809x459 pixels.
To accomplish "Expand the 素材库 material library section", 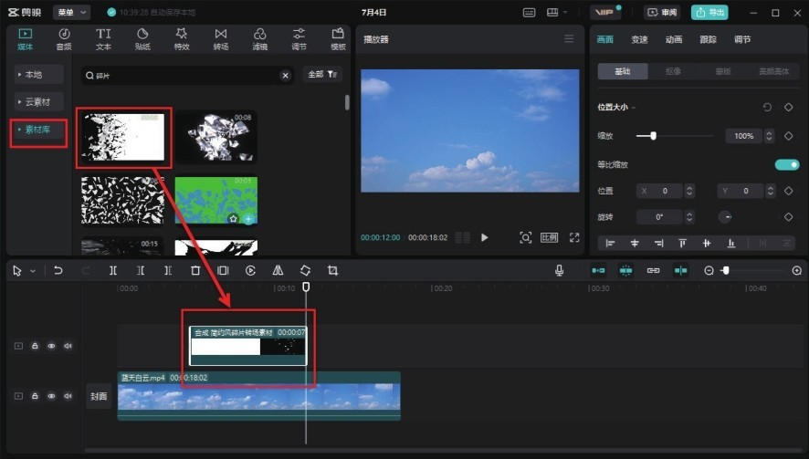I will click(x=38, y=130).
